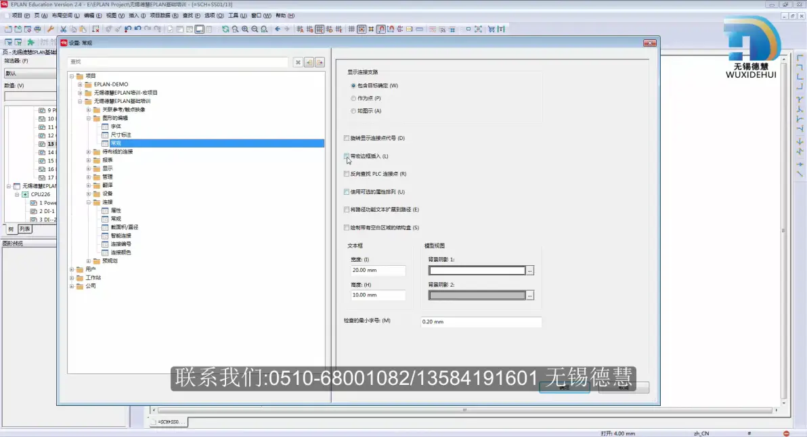Click the import settings icon in dialog
Screen dimensions: 807x437
click(x=309, y=62)
